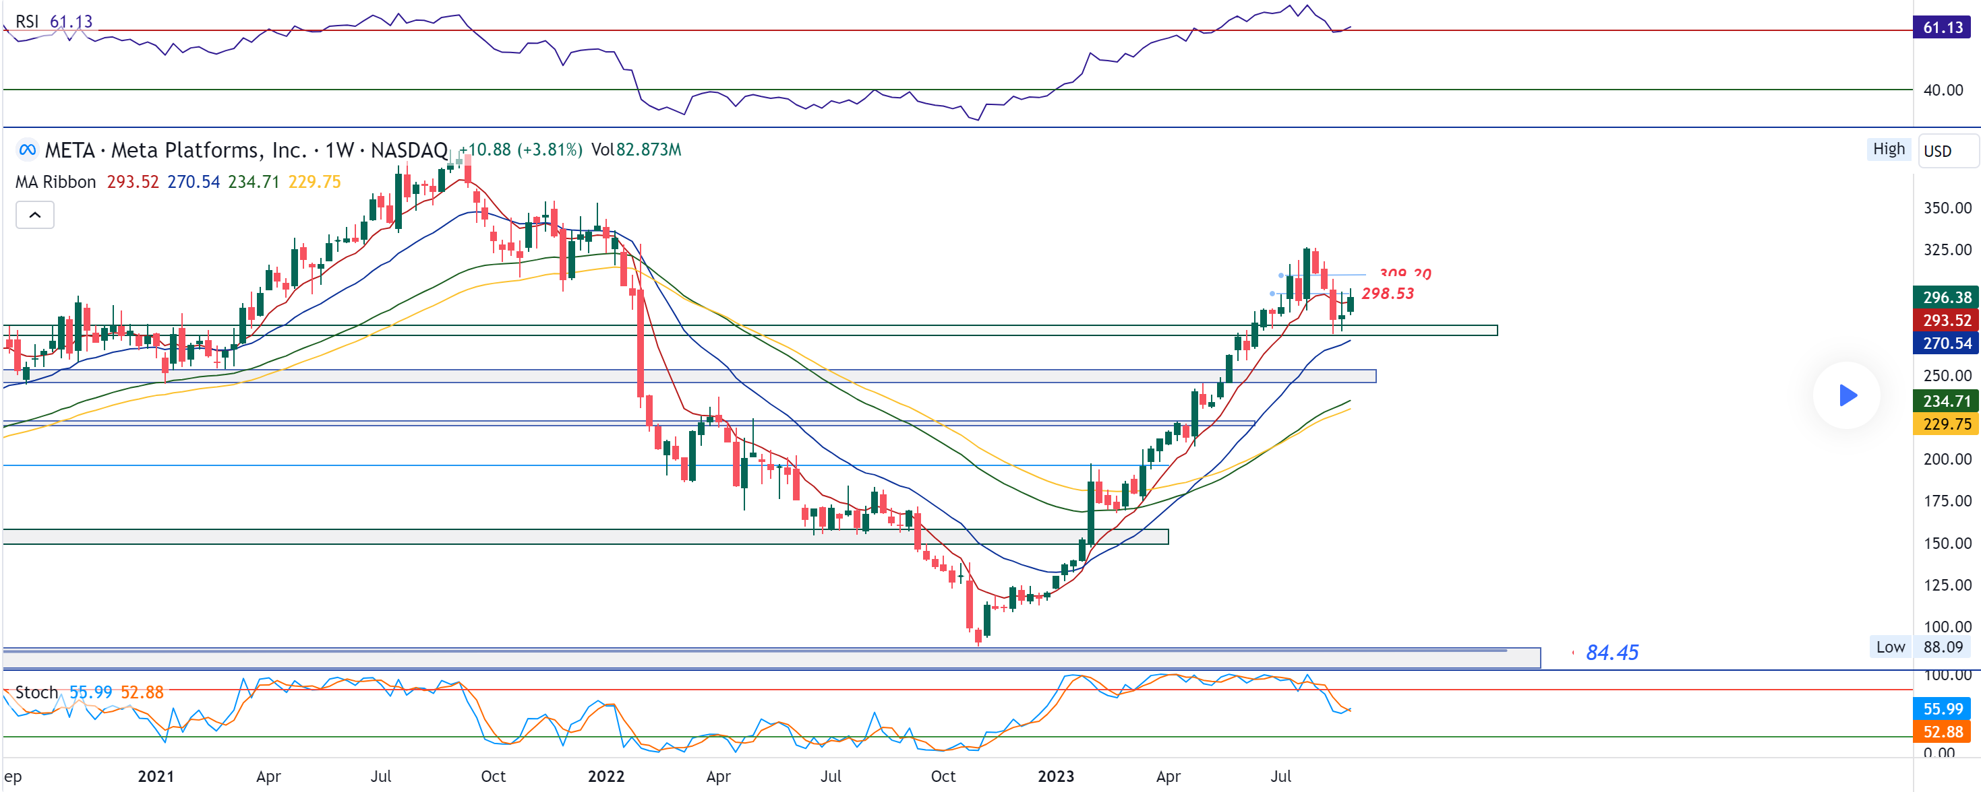Image resolution: width=1981 pixels, height=792 pixels.
Task: Click the 61.13 RSI value tag
Action: click(x=1943, y=28)
